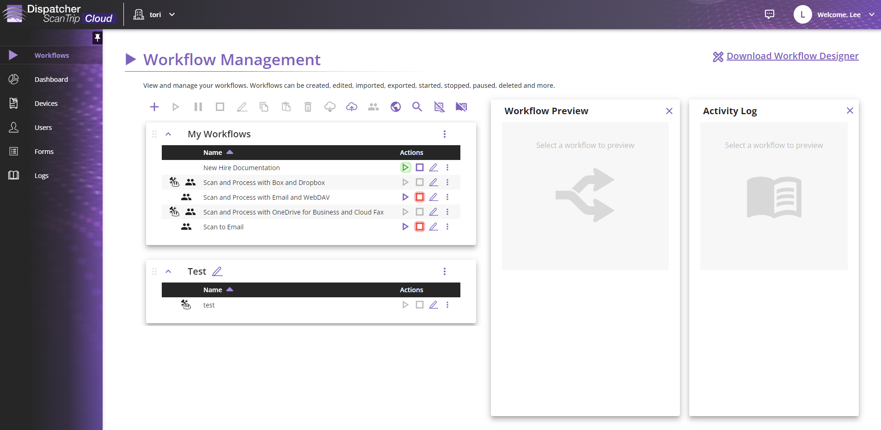The image size is (881, 430).
Task: Stop Scan and Process with Email and WebDAV
Action: point(420,197)
